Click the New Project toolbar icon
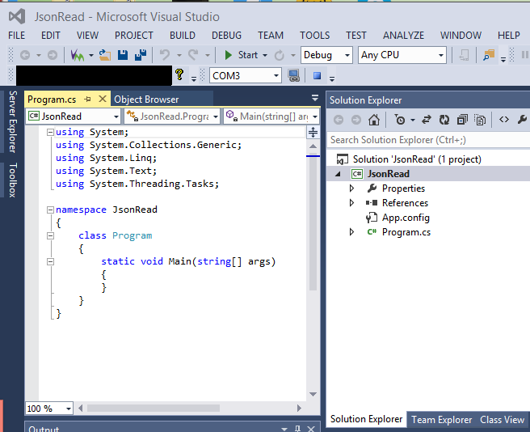The height and width of the screenshot is (432, 530). tap(77, 55)
